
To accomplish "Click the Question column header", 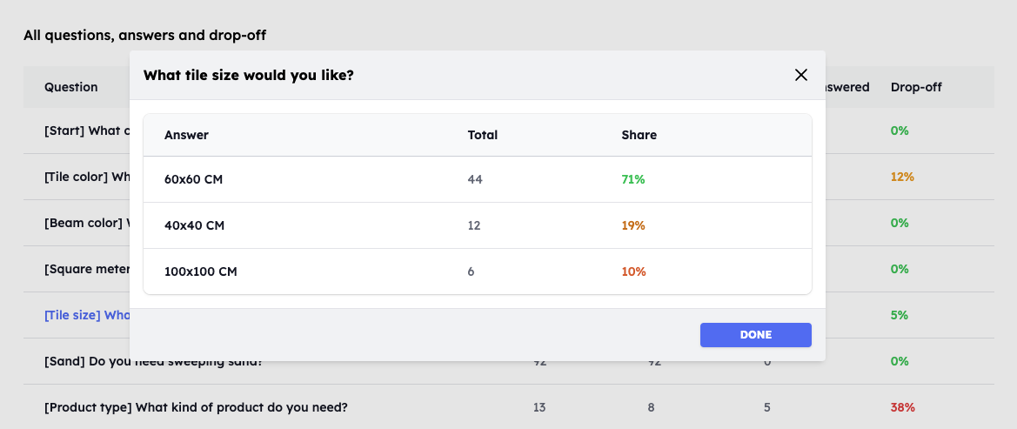I will (71, 87).
